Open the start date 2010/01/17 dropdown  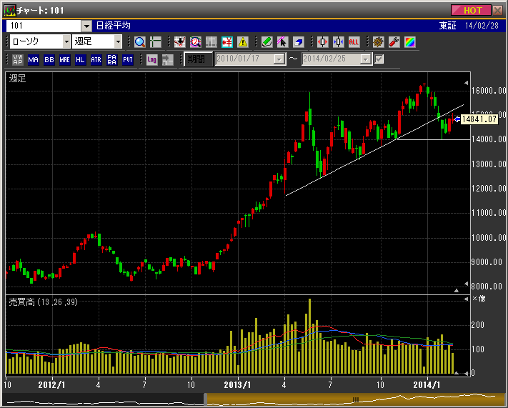tap(279, 59)
